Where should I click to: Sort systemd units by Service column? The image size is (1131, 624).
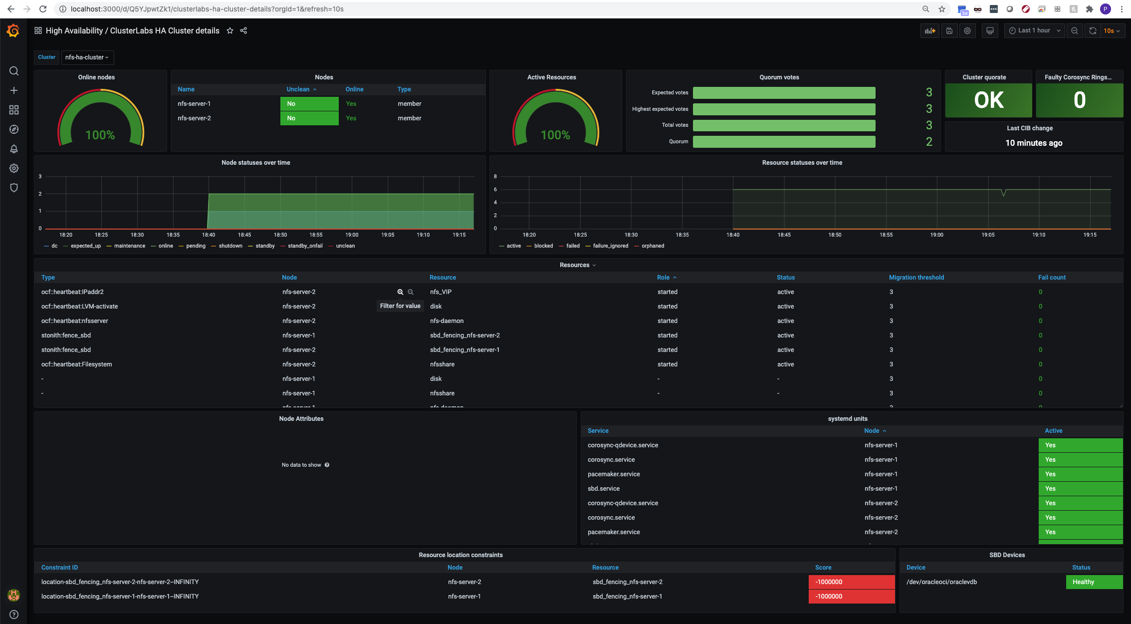[598, 431]
